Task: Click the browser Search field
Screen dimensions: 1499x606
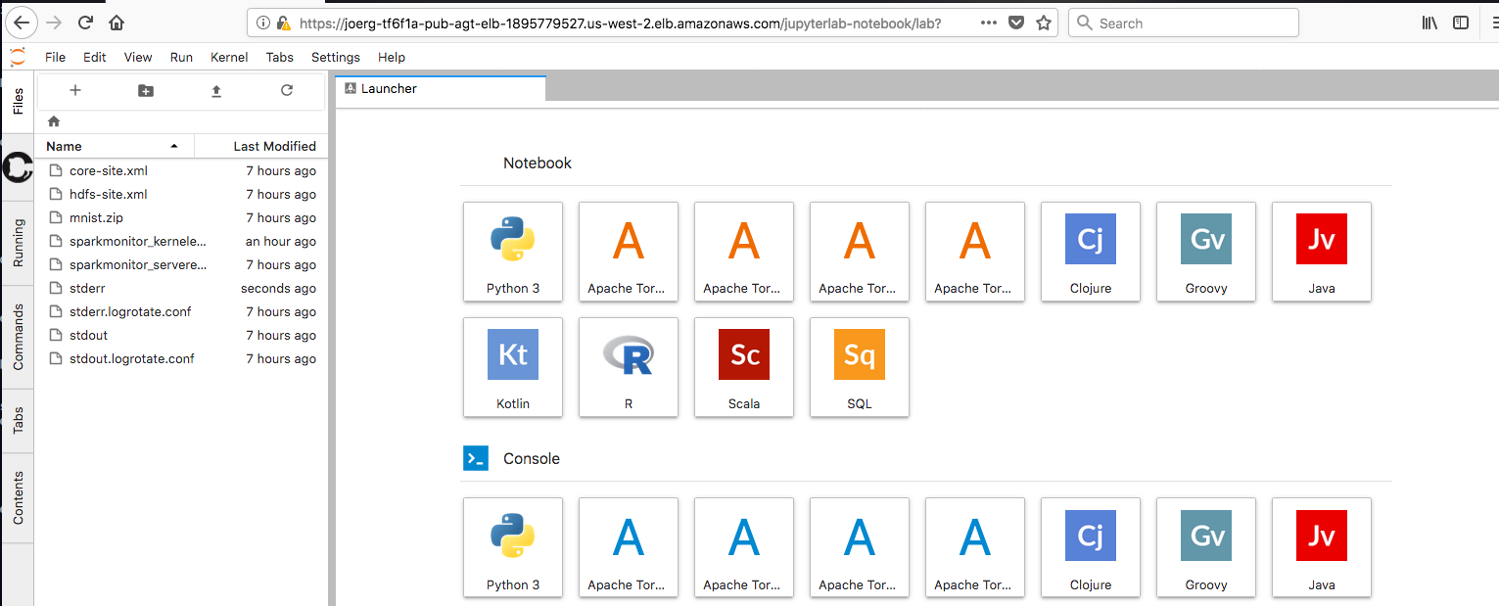Action: [x=1183, y=23]
